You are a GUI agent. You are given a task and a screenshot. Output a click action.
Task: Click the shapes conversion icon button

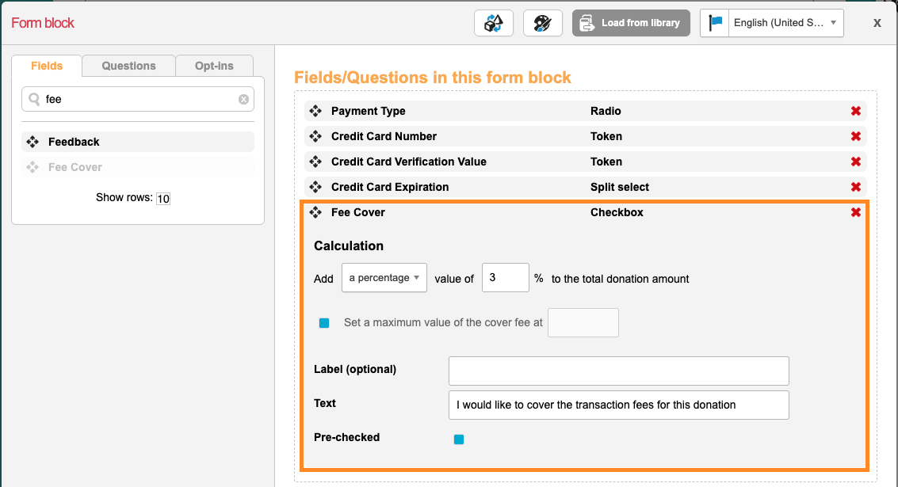494,23
